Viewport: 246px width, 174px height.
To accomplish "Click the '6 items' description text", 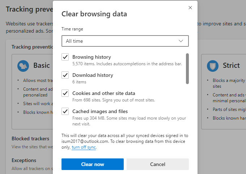I will [79, 82].
